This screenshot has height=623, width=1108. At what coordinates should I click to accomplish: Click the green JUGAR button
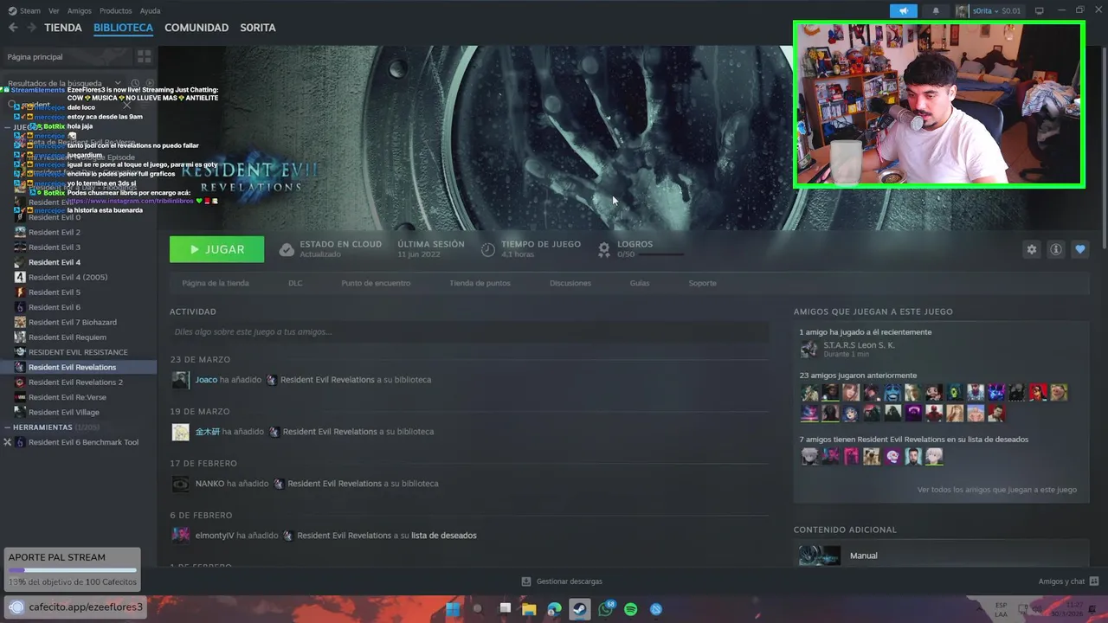pyautogui.click(x=217, y=249)
